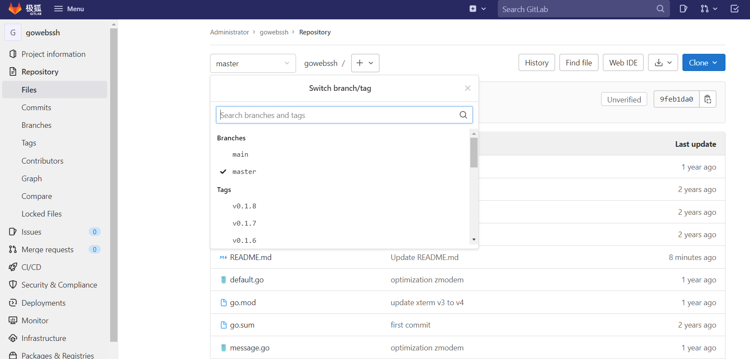
Task: Open the GitLab fox logo home
Action: pos(25,9)
